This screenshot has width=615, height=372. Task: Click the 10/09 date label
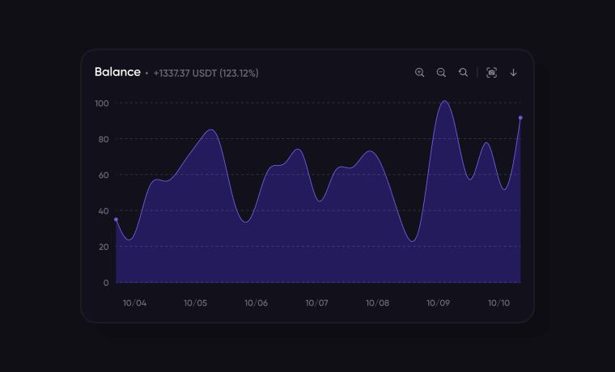click(438, 303)
